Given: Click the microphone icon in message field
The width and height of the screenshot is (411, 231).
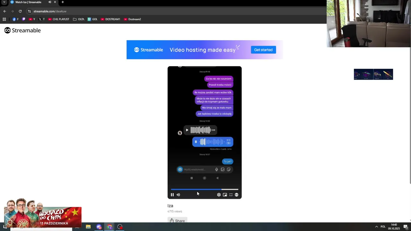Looking at the screenshot, I should [x=216, y=169].
